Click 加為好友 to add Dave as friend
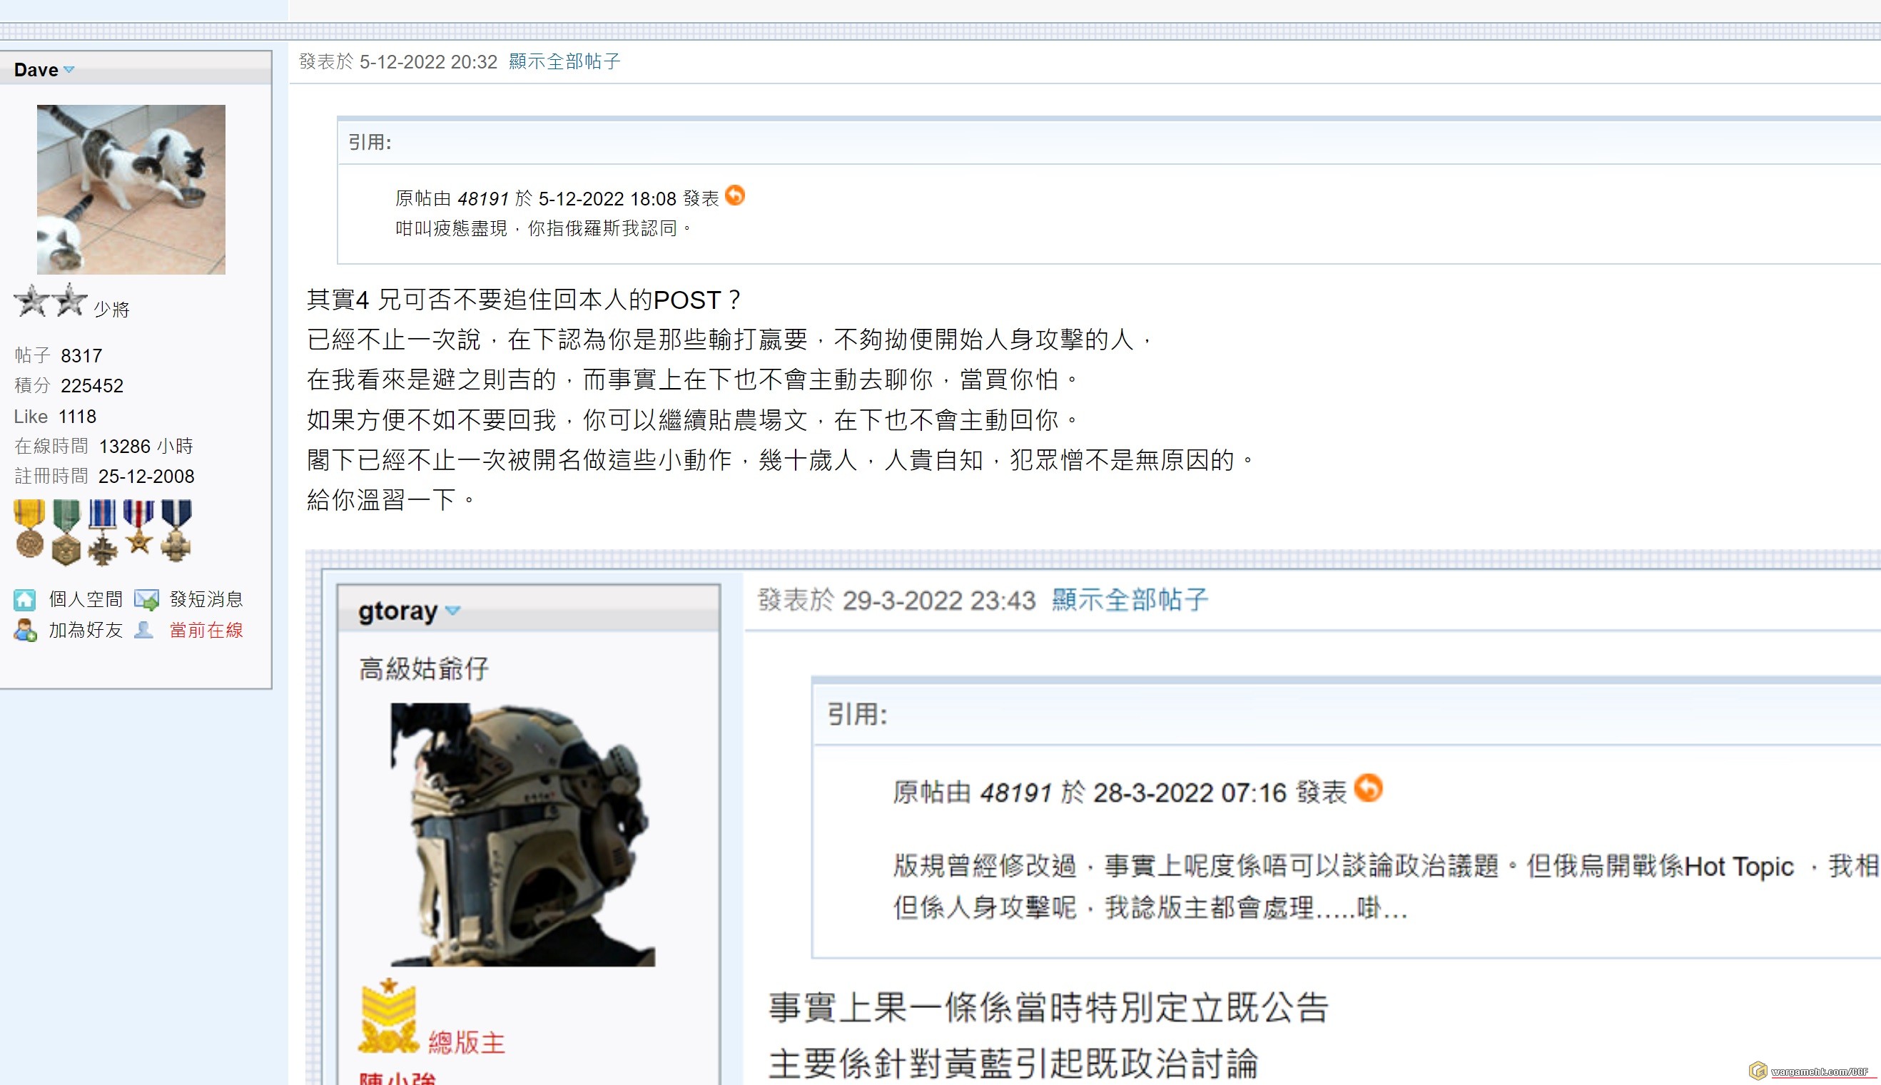This screenshot has height=1085, width=1881. click(85, 631)
